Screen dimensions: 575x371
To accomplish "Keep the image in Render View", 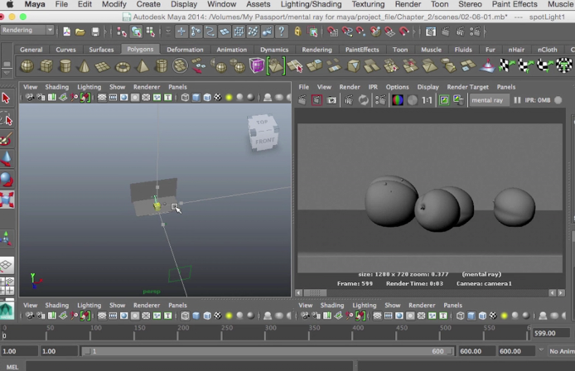I will (444, 100).
